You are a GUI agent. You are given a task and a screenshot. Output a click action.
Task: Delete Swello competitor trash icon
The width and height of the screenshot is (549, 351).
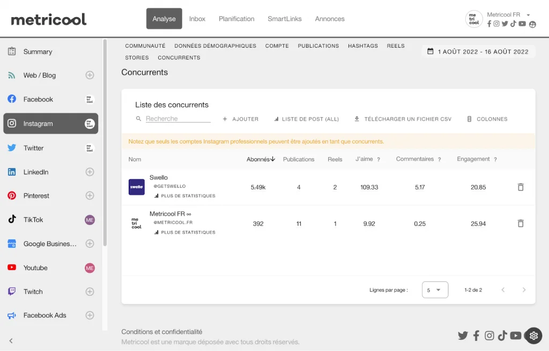521,187
